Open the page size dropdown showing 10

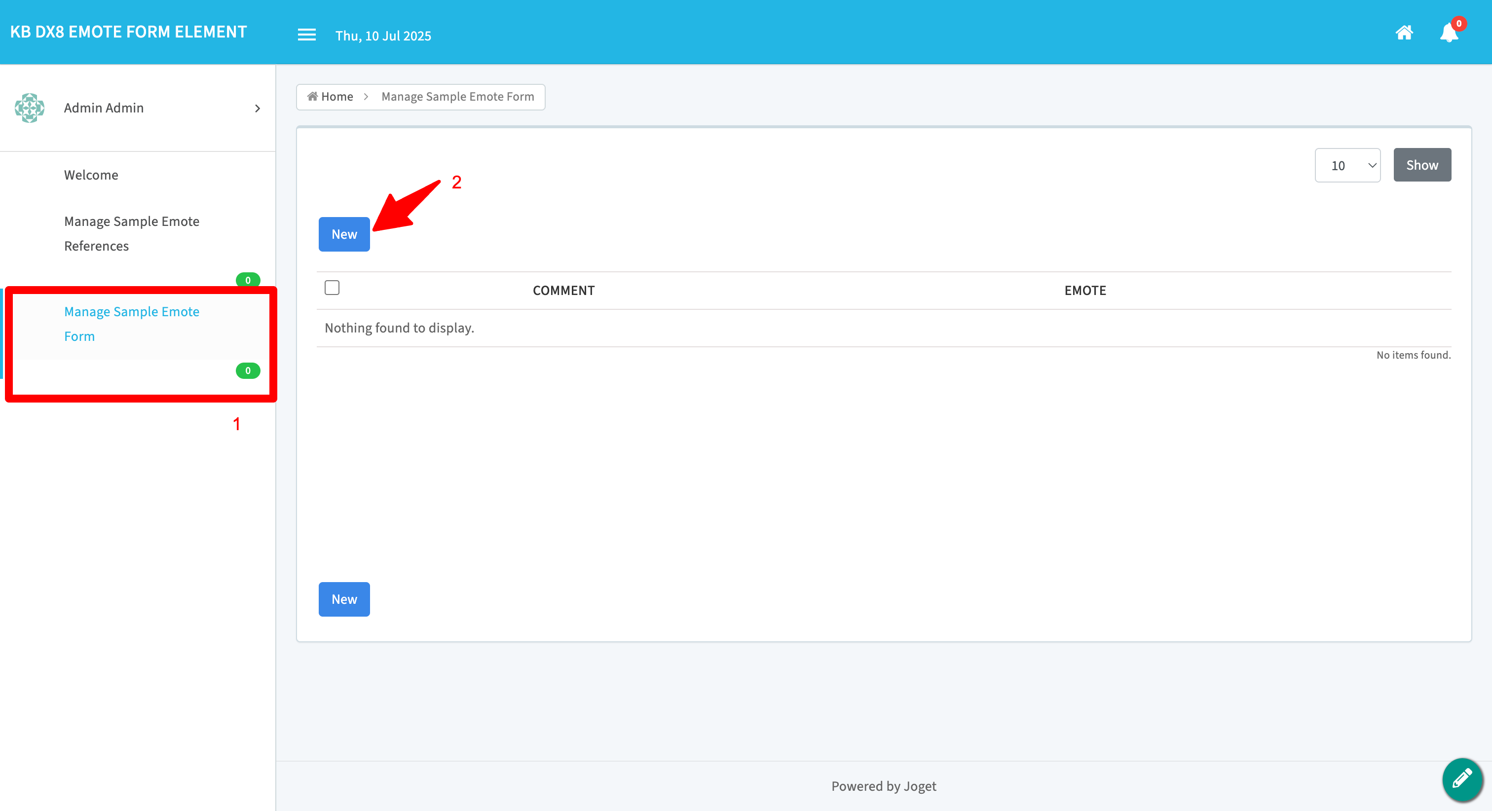coord(1347,165)
